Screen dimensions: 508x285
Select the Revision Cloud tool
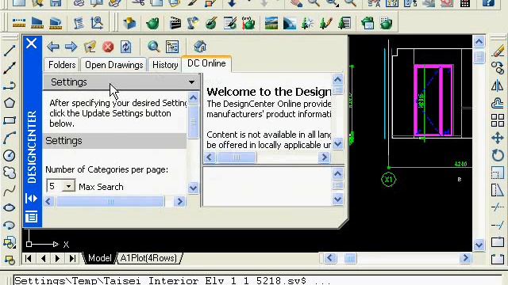(10, 173)
